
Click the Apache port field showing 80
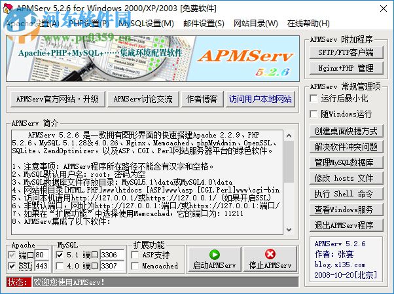pos(42,255)
